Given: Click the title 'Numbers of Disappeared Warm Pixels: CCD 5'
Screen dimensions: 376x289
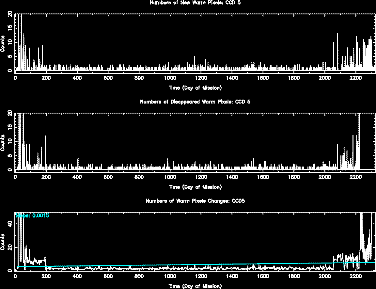Looking at the screenshot, I should coord(195,102).
